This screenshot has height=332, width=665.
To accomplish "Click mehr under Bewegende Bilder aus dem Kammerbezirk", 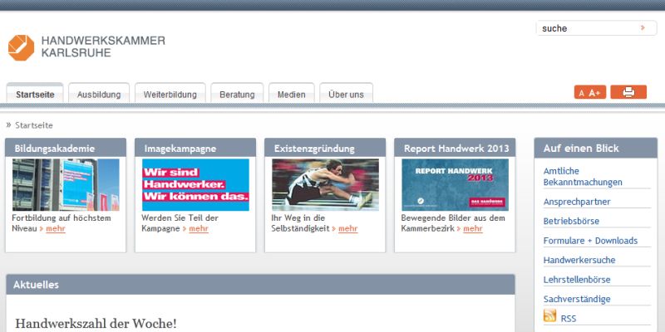I will tap(473, 229).
